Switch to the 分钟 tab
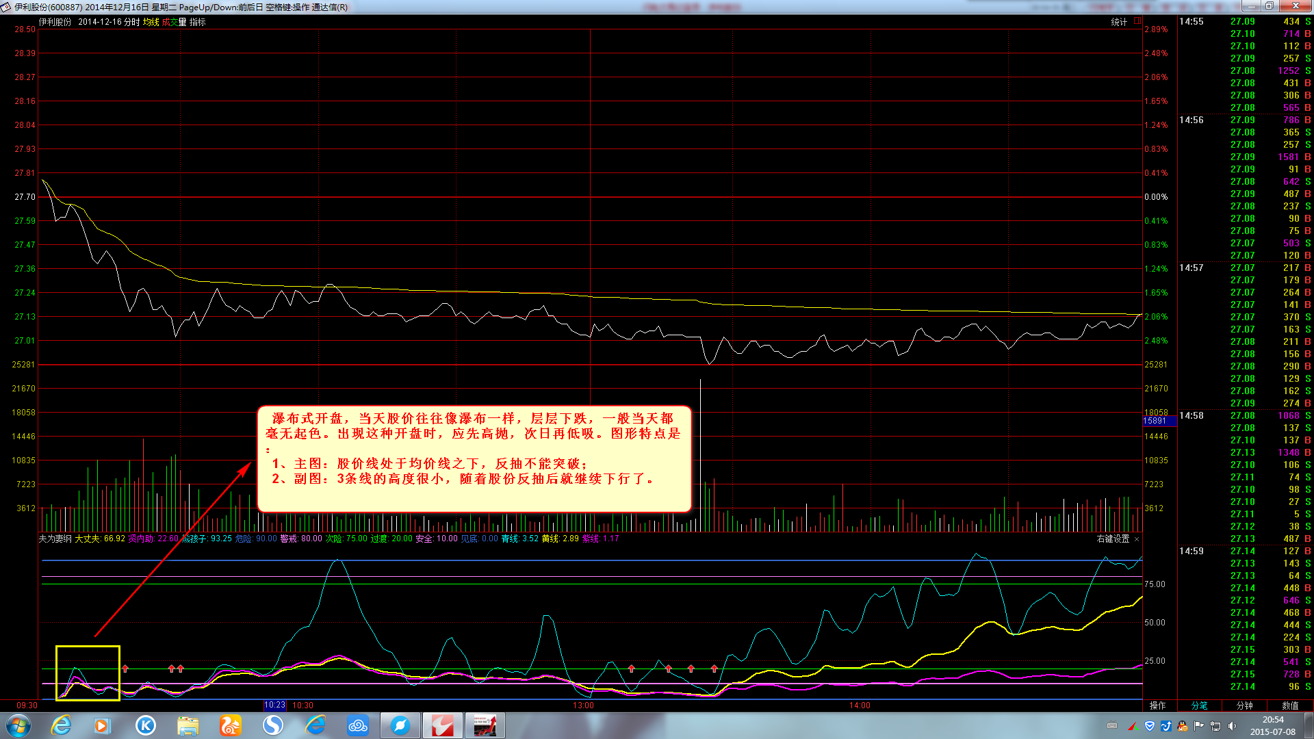Viewport: 1314px width, 739px height. 1244,705
